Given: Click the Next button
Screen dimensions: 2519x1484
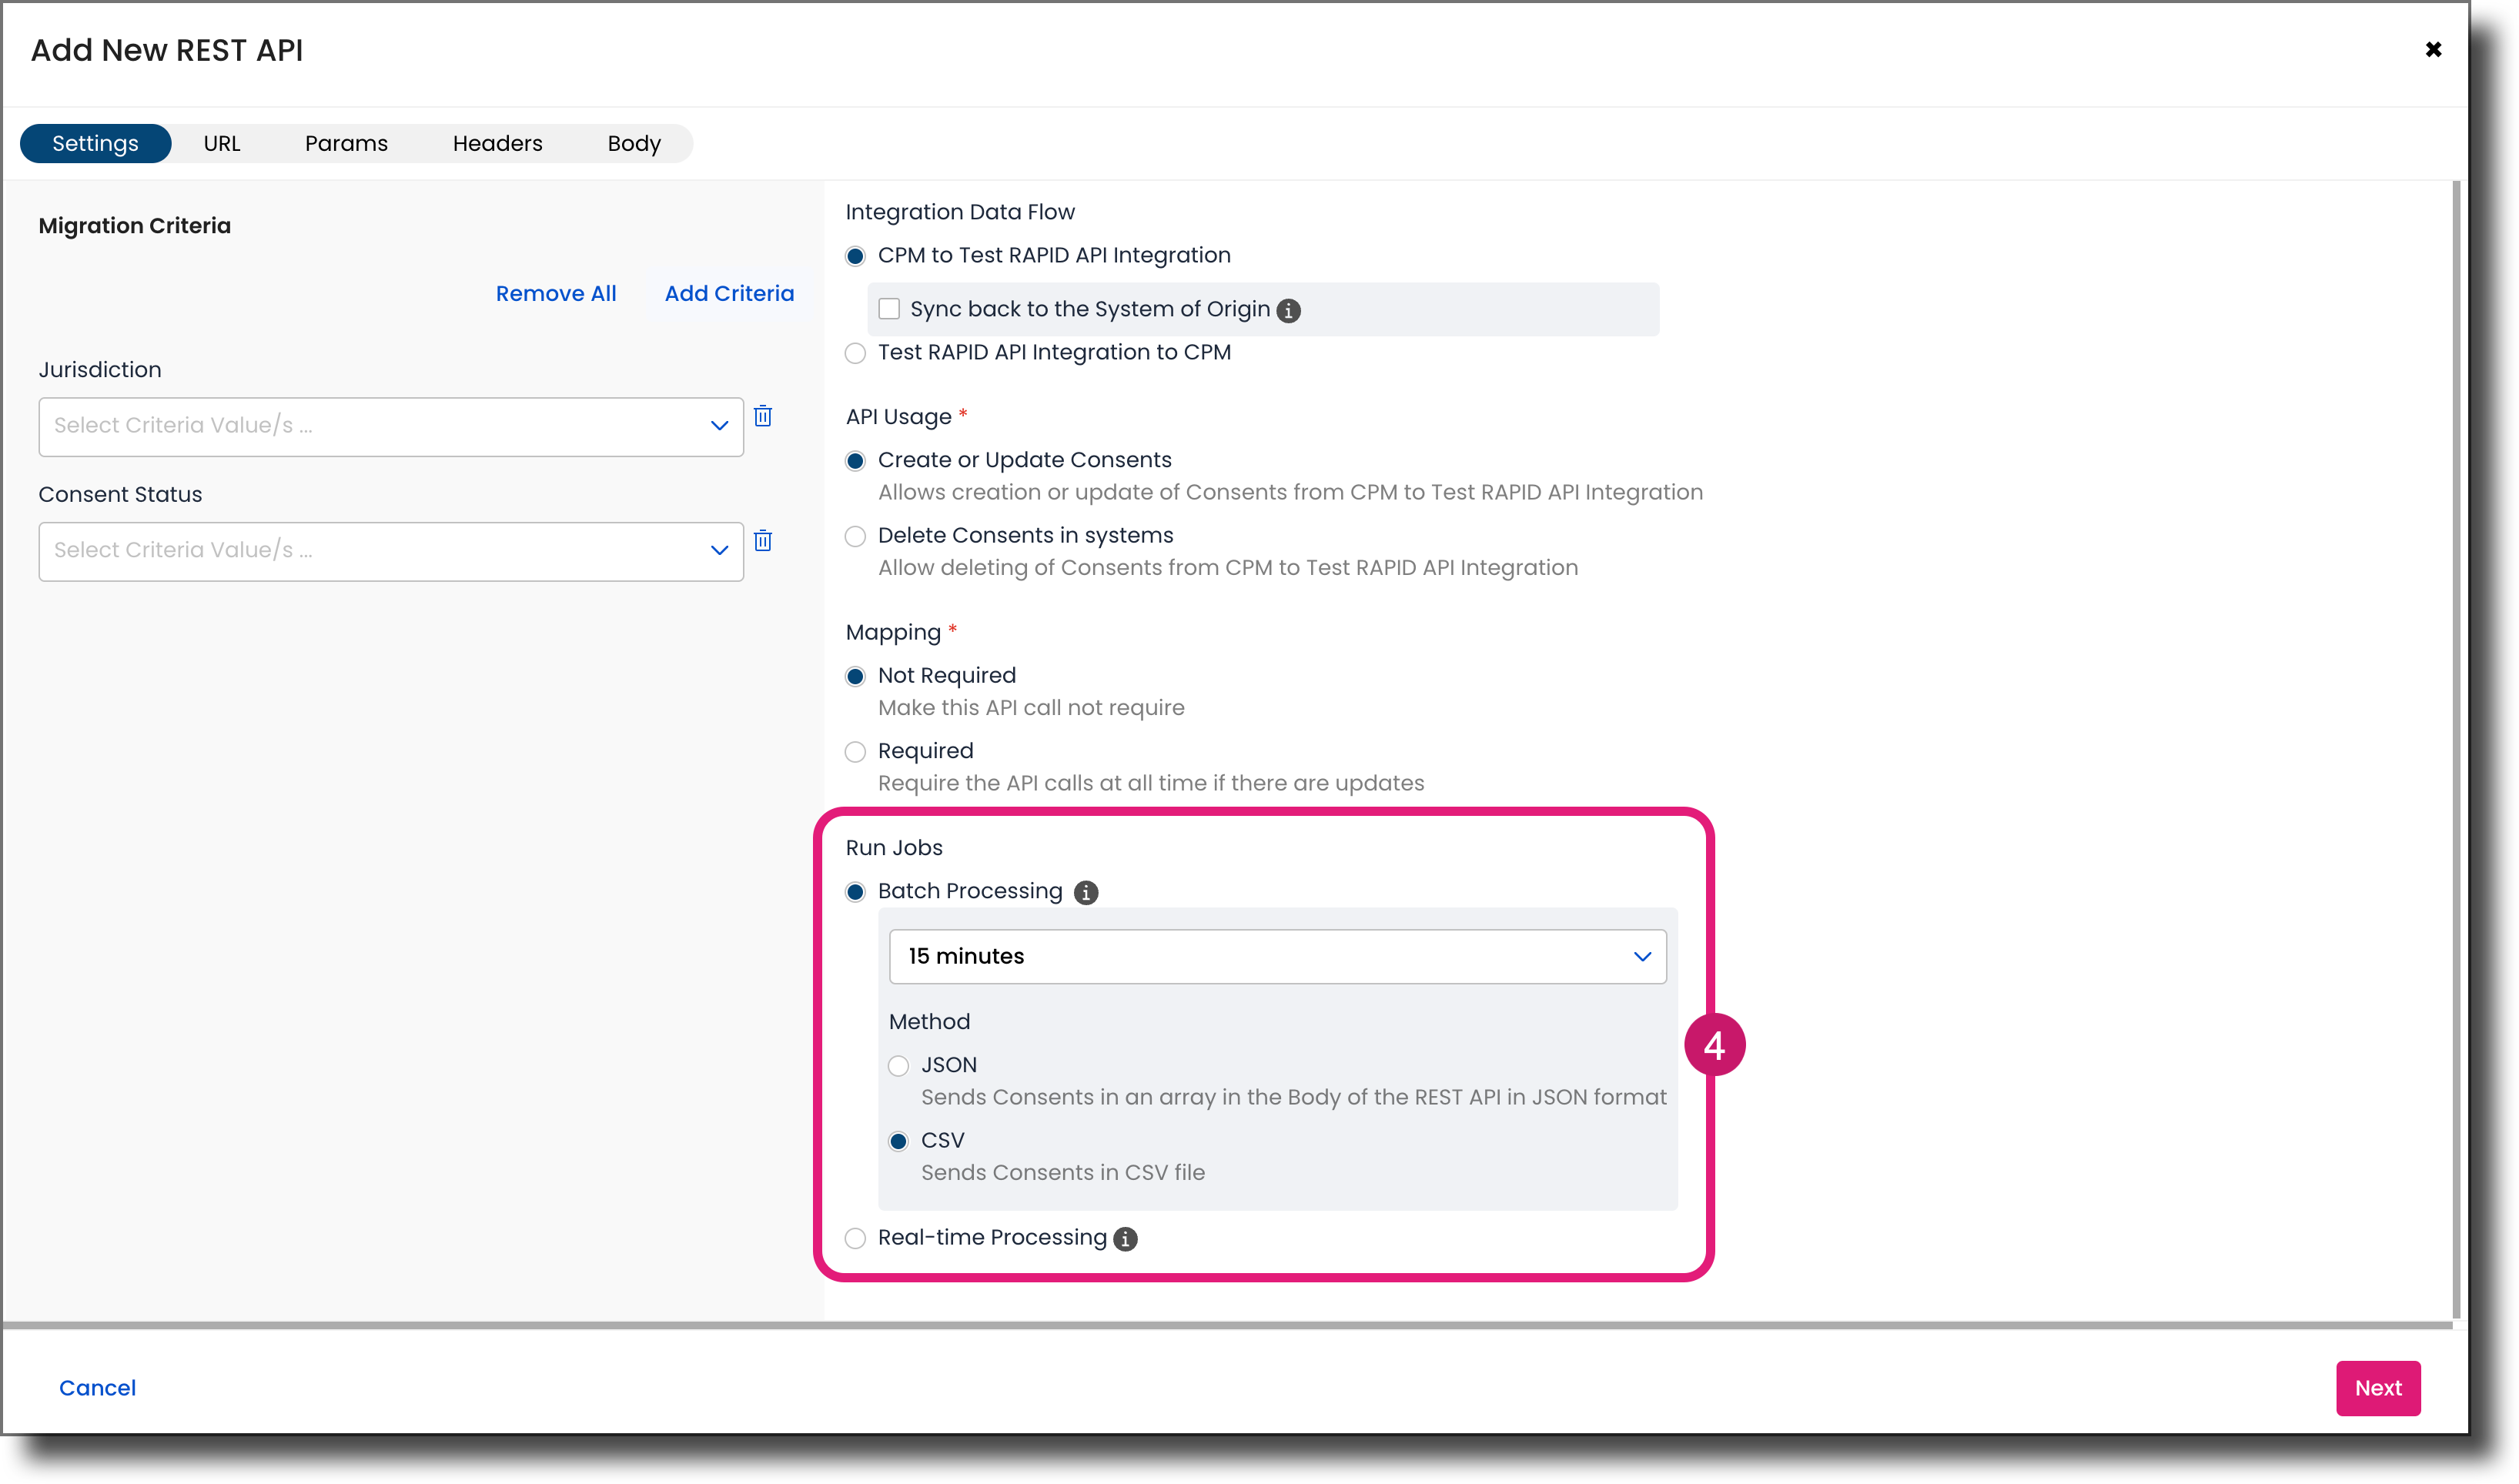Looking at the screenshot, I should pyautogui.click(x=2378, y=1389).
